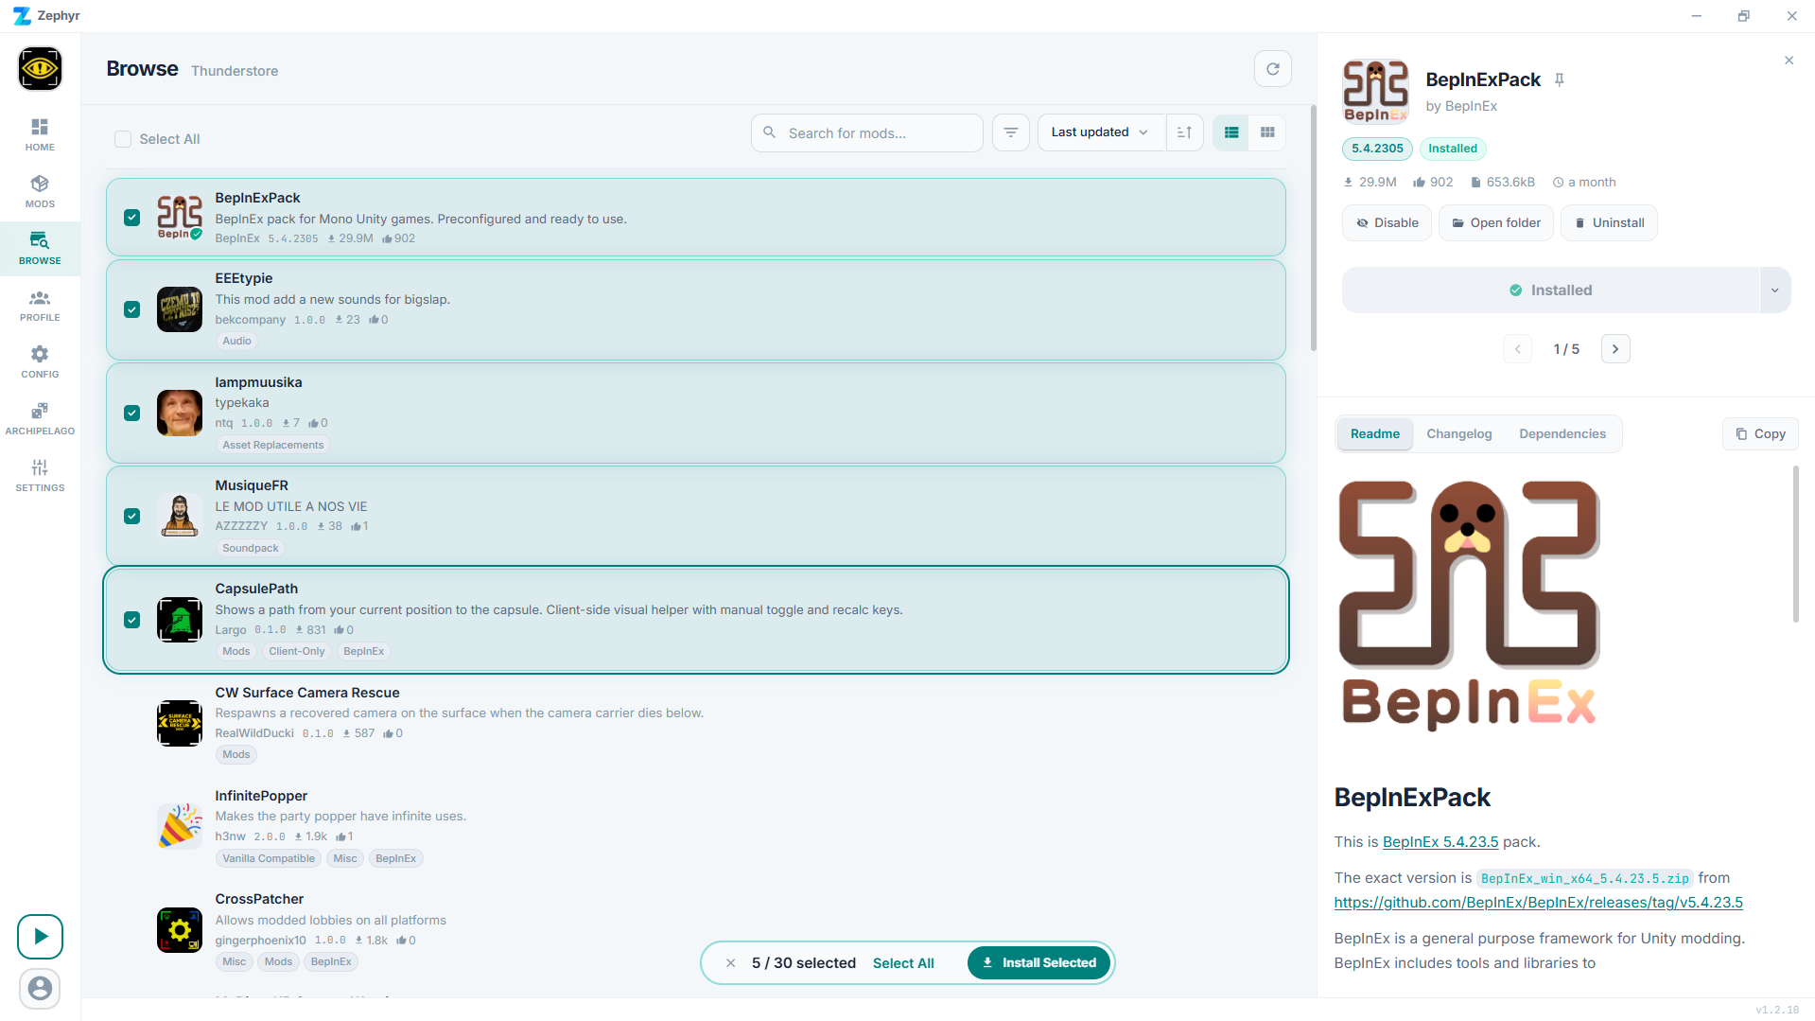The image size is (1815, 1021).
Task: Launch the game with play button
Action: click(x=40, y=937)
